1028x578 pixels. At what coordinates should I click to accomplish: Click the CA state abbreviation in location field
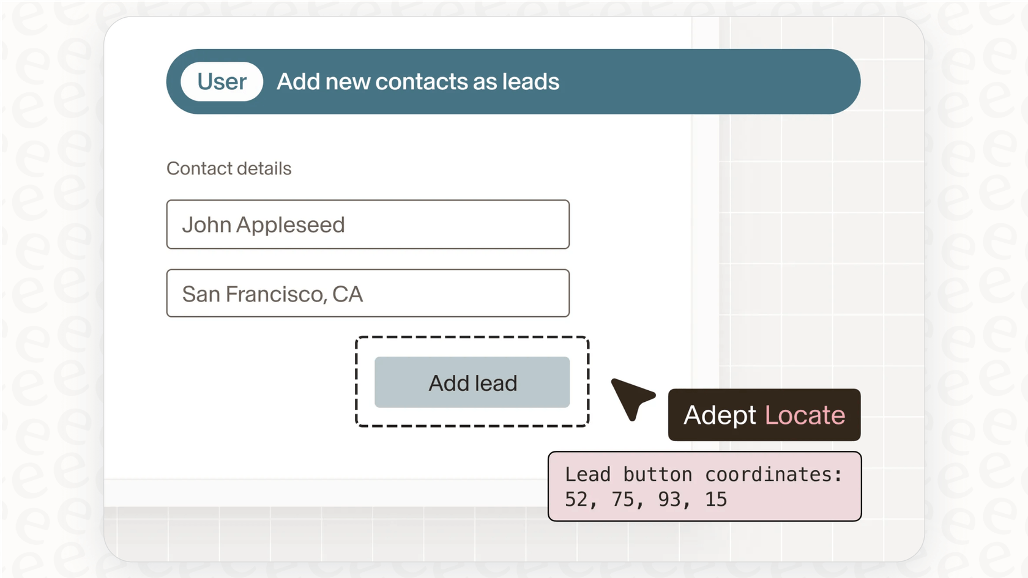click(348, 294)
